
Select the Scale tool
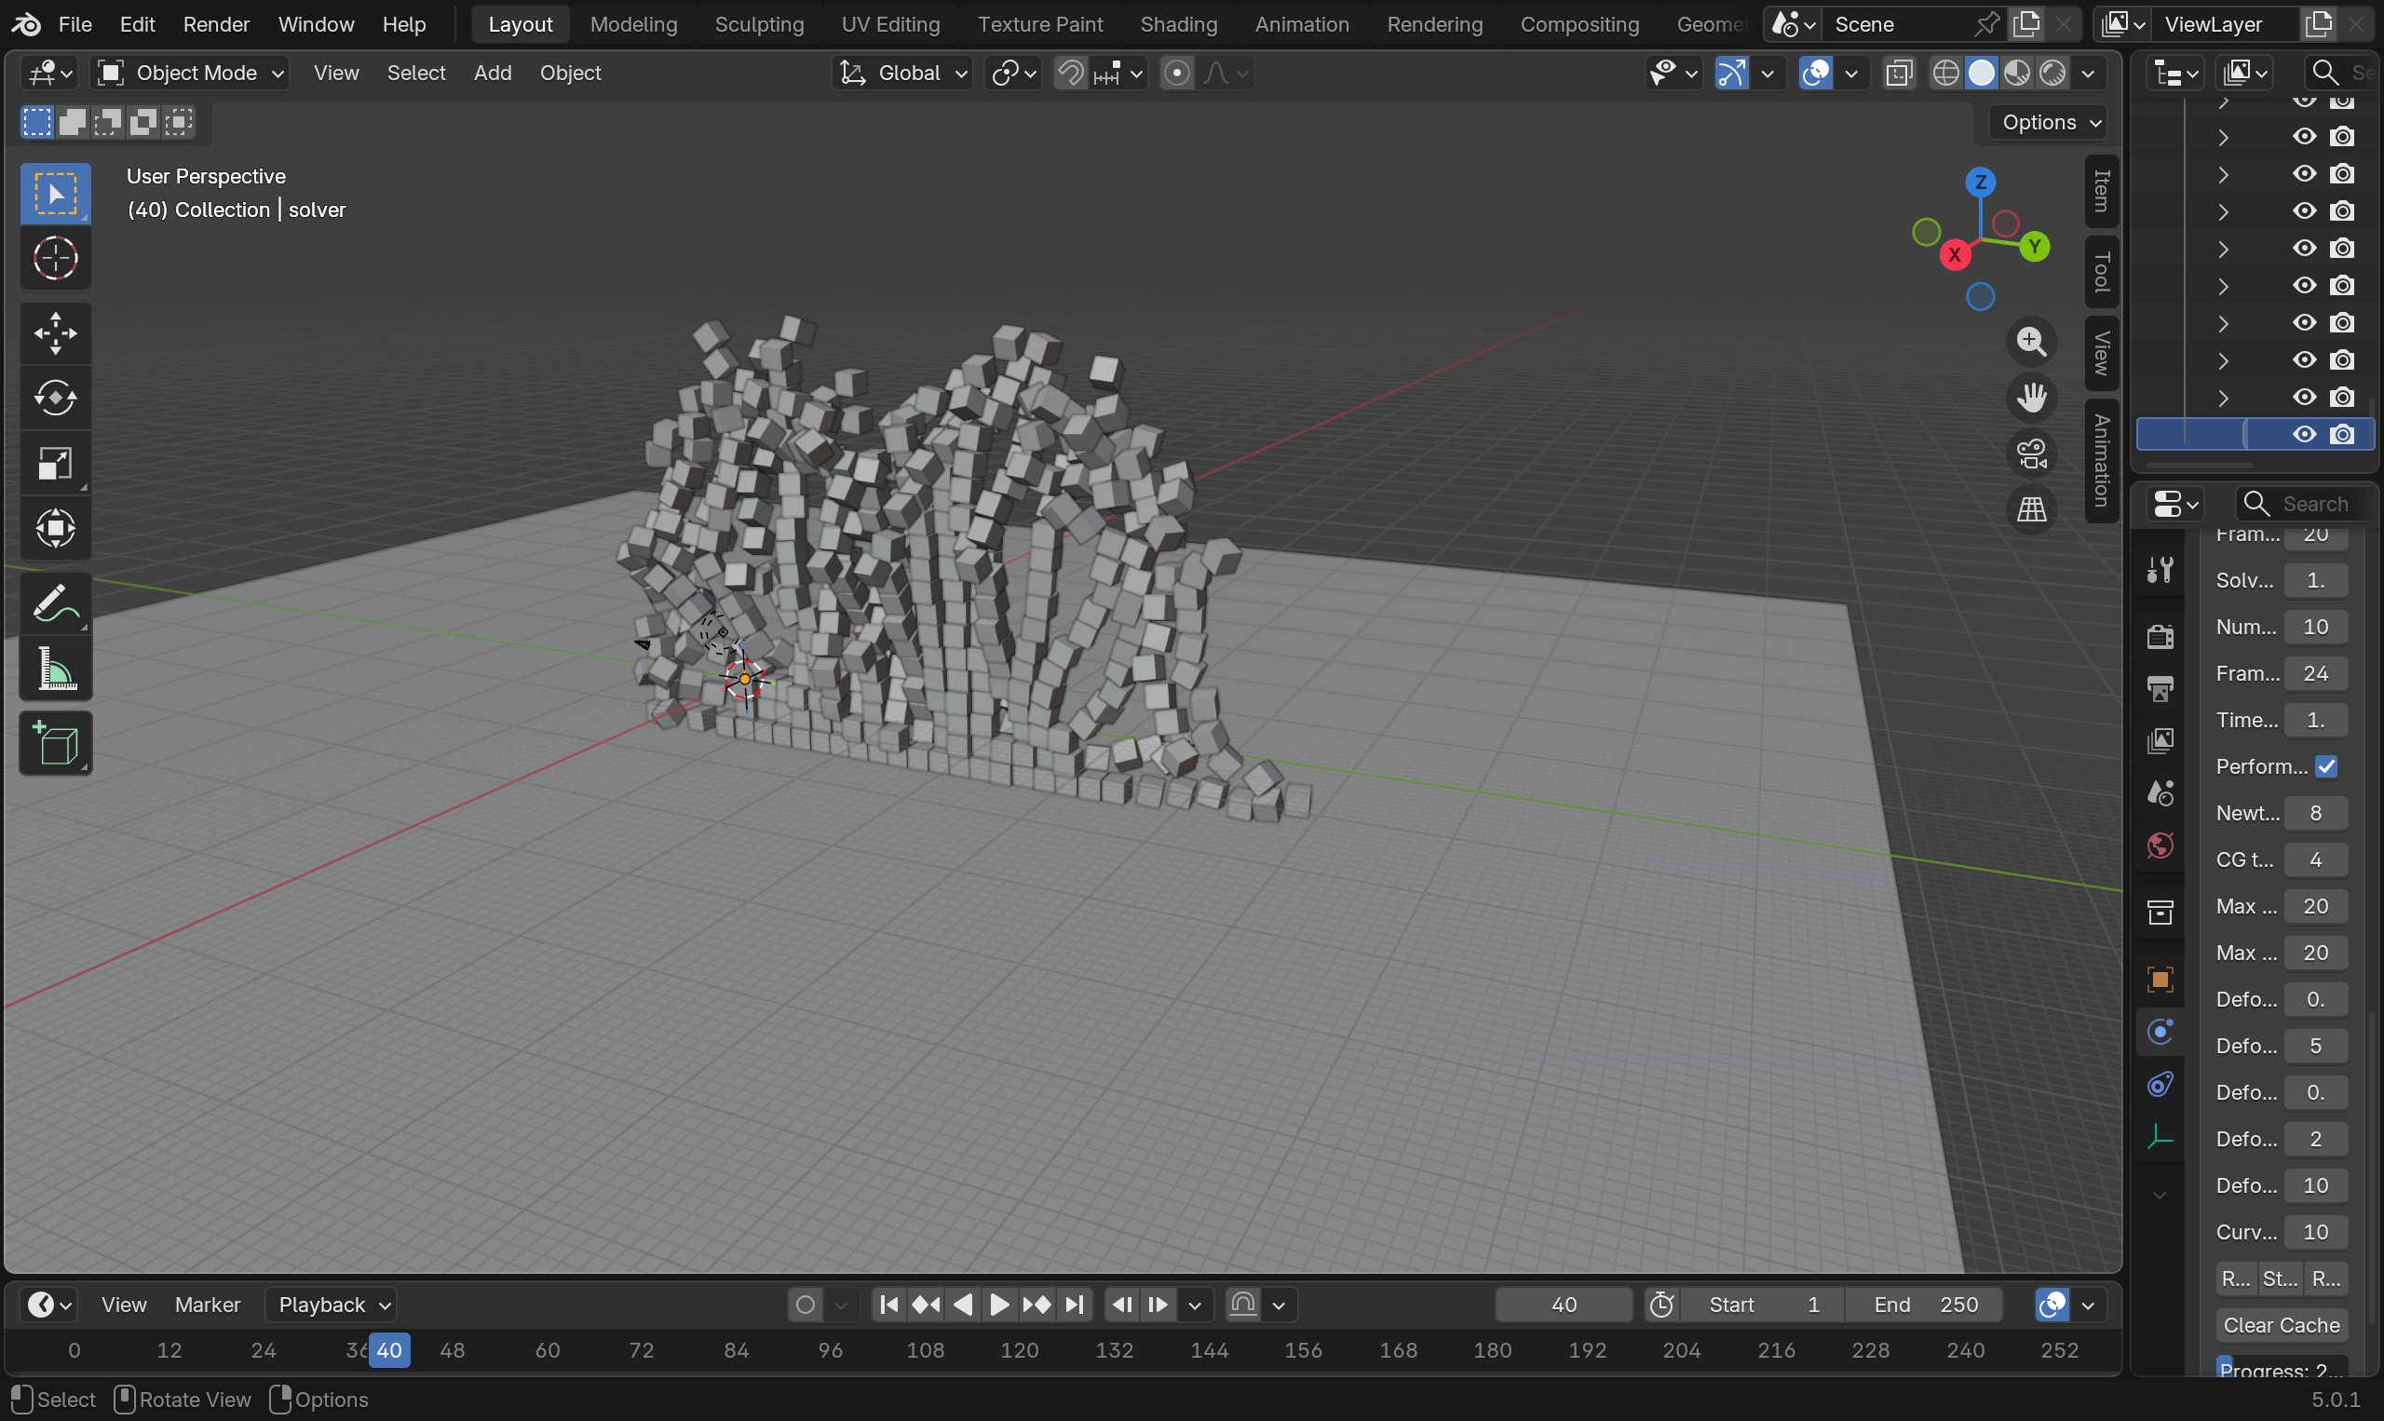[56, 464]
